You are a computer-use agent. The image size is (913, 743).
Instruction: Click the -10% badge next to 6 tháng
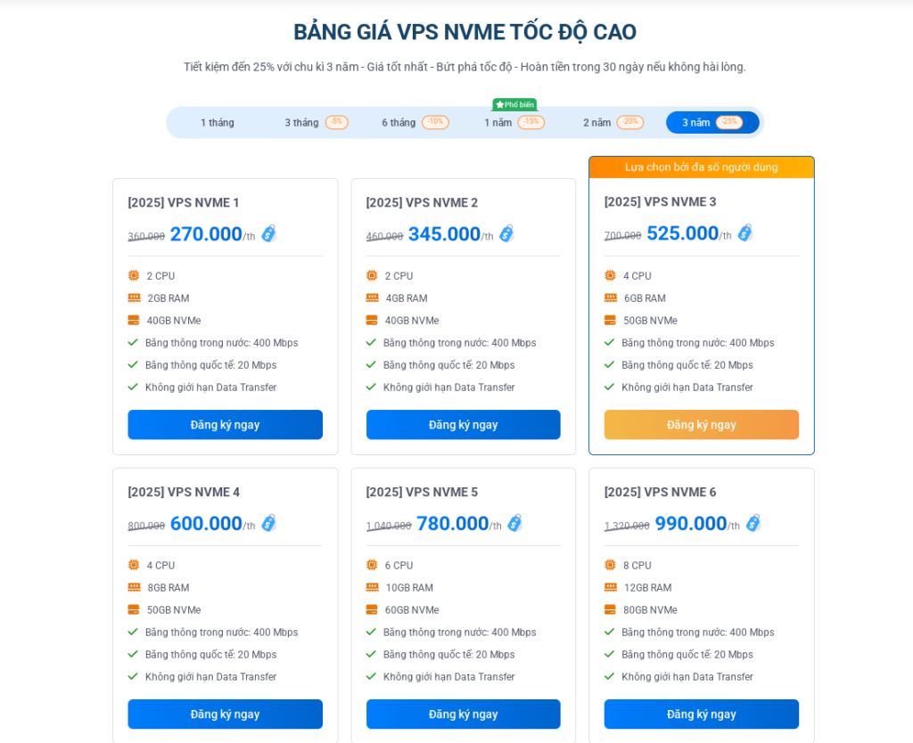(x=433, y=122)
